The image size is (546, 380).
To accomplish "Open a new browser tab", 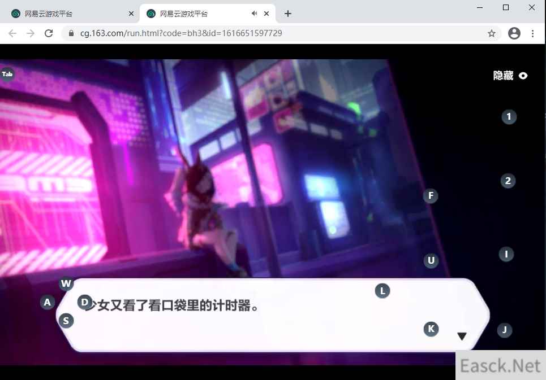I will 288,14.
